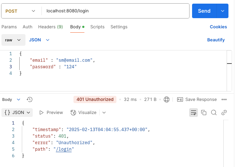The height and width of the screenshot is (167, 235).
Task: Switch to the Headers (9) tab
Action: click(51, 27)
